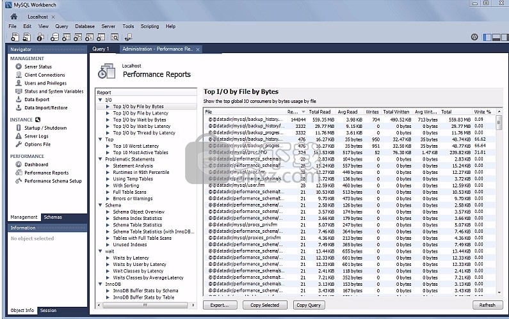This screenshot has height=319, width=509.
Task: Collapse the Problematic Statements group
Action: 101,159
